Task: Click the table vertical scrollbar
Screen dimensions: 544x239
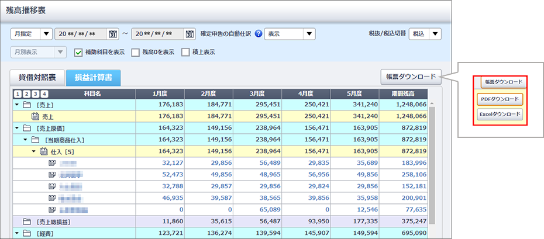Action: click(x=432, y=167)
